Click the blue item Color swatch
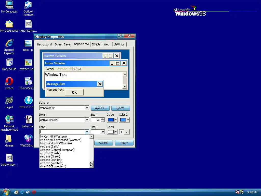 [x=111, y=120]
